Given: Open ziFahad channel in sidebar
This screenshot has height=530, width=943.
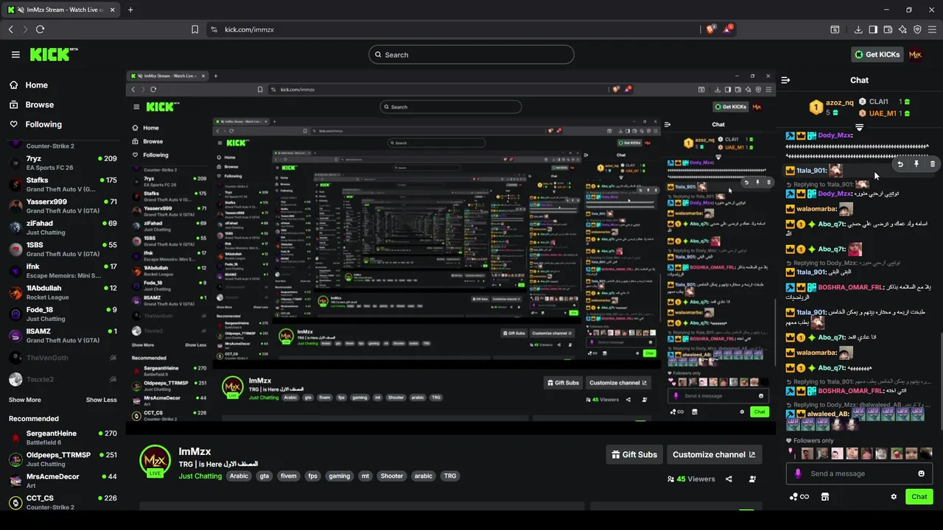Looking at the screenshot, I should coord(63,227).
